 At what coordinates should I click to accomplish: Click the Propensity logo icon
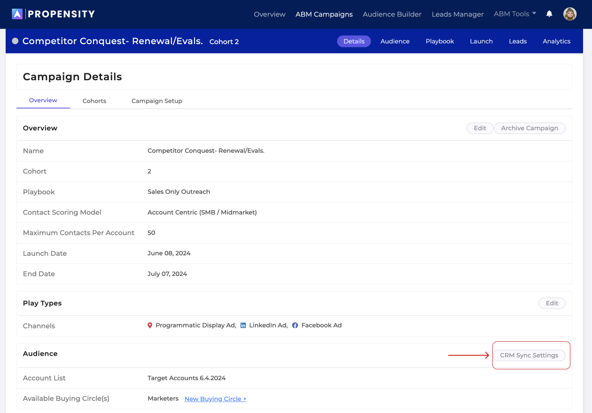(x=18, y=14)
